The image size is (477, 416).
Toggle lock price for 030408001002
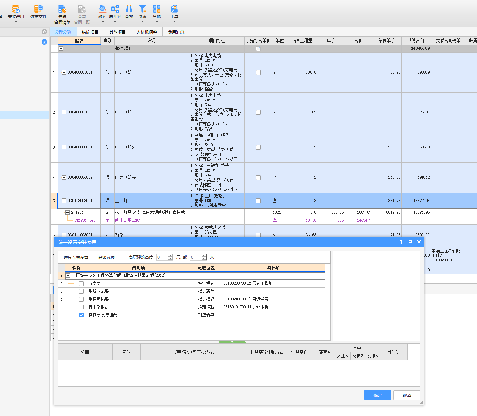258,112
